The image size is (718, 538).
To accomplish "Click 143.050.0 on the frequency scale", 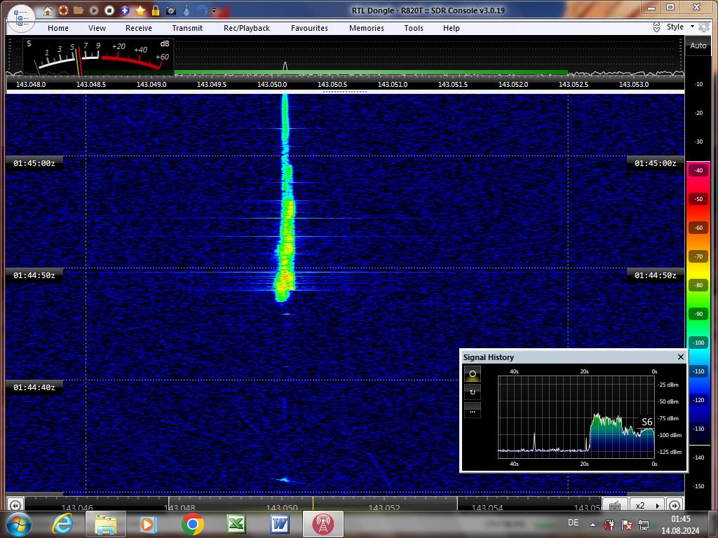I will 272,84.
